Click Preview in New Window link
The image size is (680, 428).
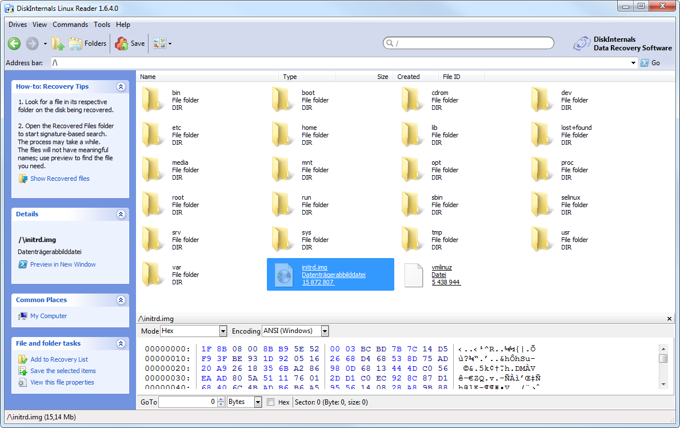(x=63, y=264)
